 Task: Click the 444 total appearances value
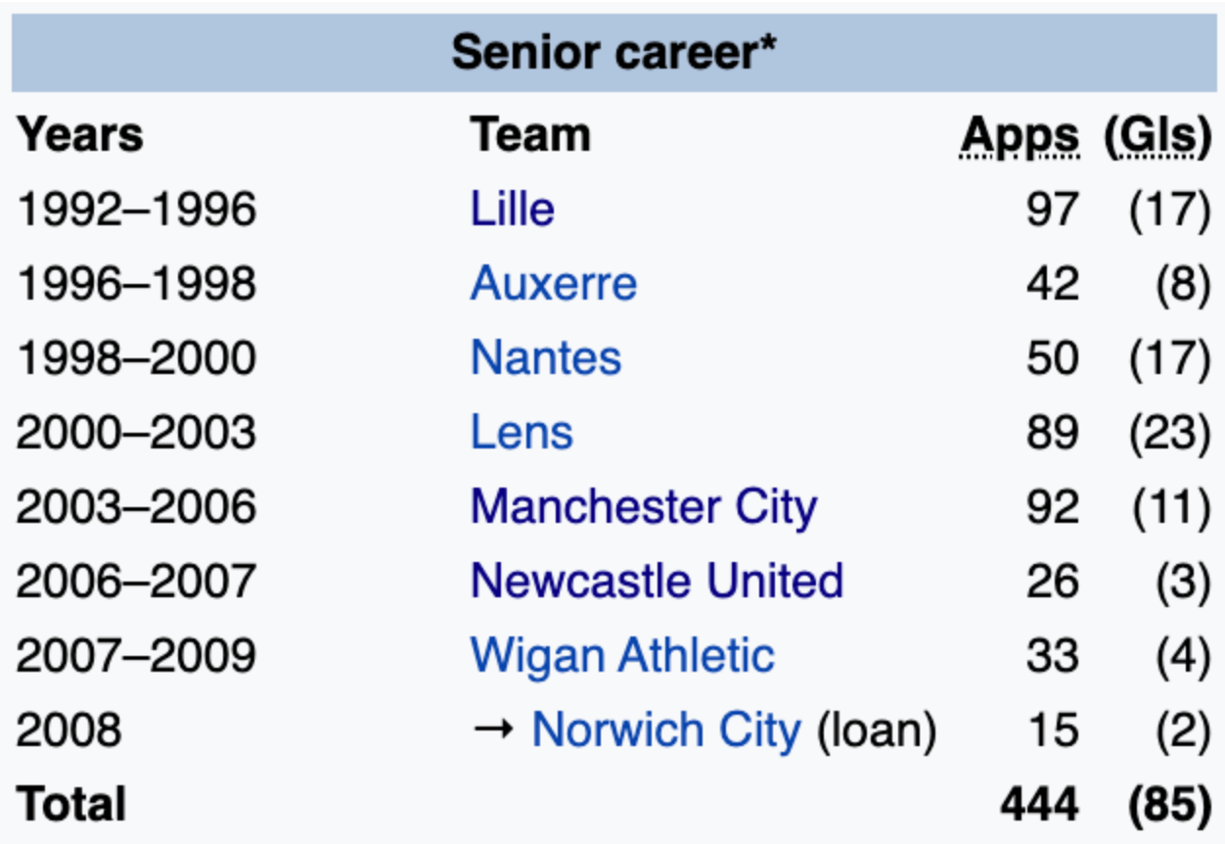pos(1039,805)
